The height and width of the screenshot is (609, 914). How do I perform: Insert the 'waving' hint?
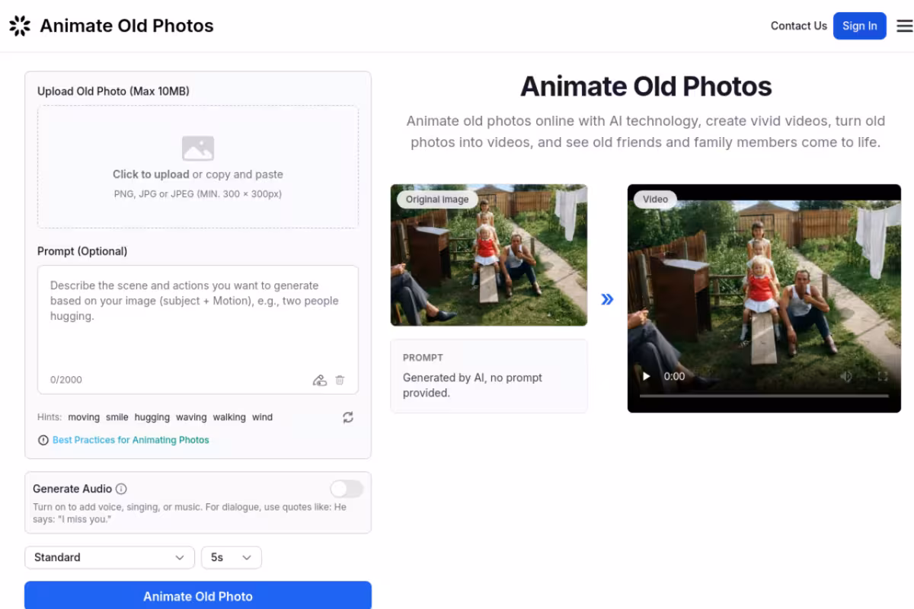(191, 417)
